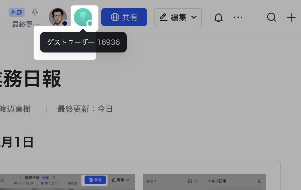The width and height of the screenshot is (301, 190).
Task: Click the chevron arrow beside the grid icon
Action: [197, 181]
